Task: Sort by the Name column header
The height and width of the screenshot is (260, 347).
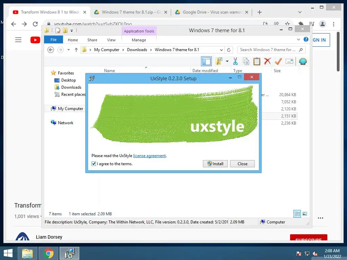Action: pyautogui.click(x=109, y=70)
